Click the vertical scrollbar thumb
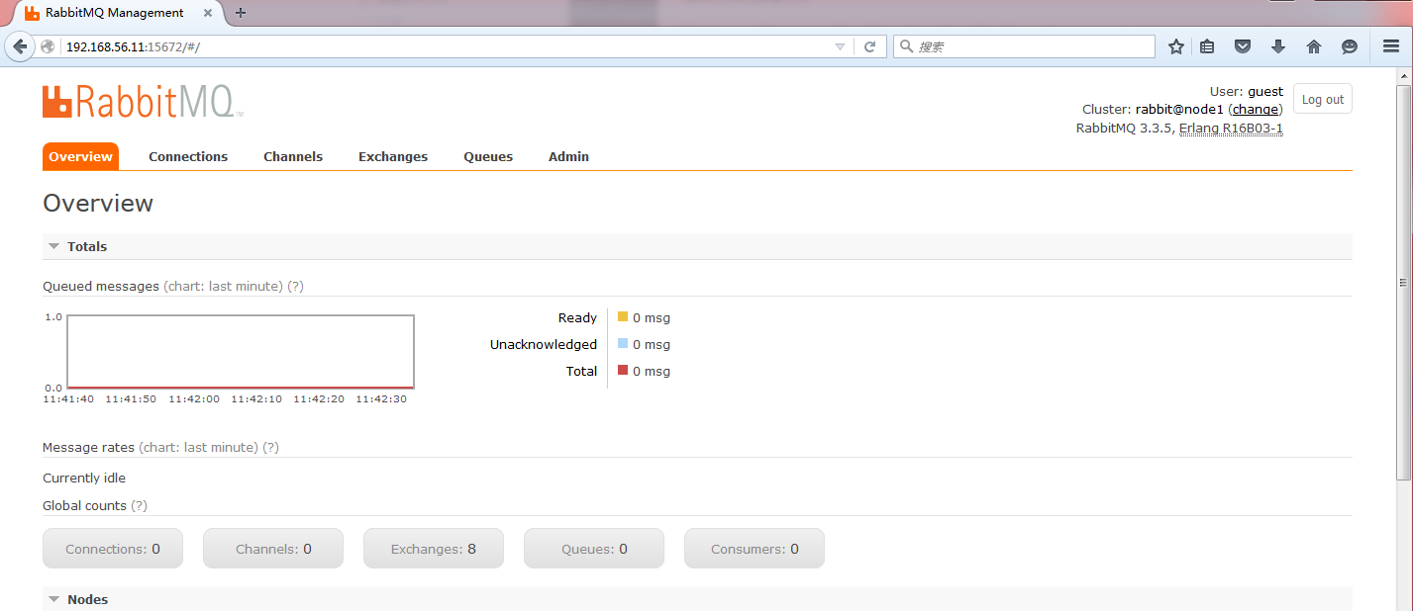Image resolution: width=1413 pixels, height=611 pixels. (x=1404, y=283)
